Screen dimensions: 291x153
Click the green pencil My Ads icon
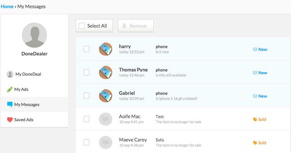pyautogui.click(x=10, y=89)
